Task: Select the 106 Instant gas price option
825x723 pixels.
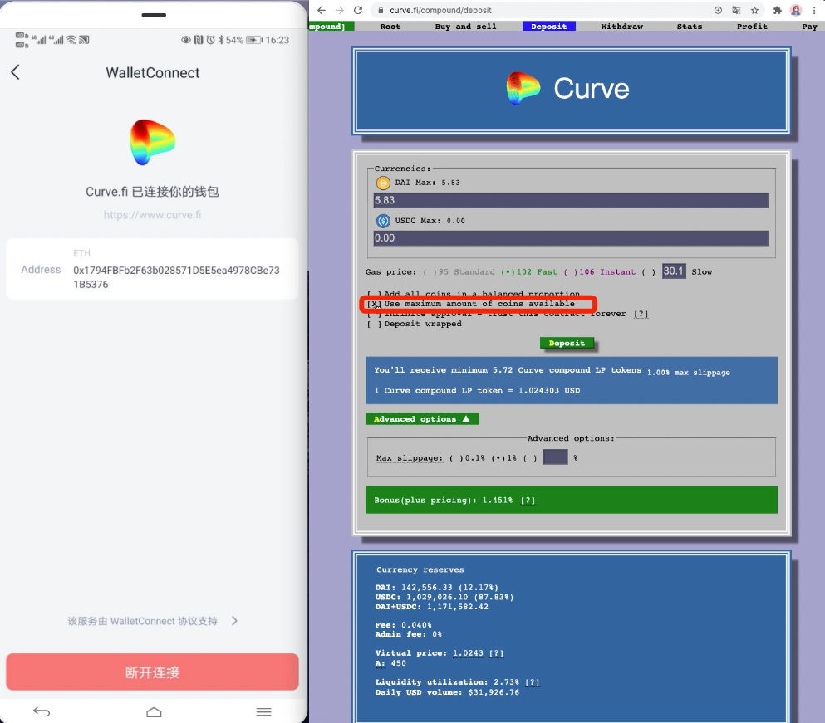Action: coord(568,272)
